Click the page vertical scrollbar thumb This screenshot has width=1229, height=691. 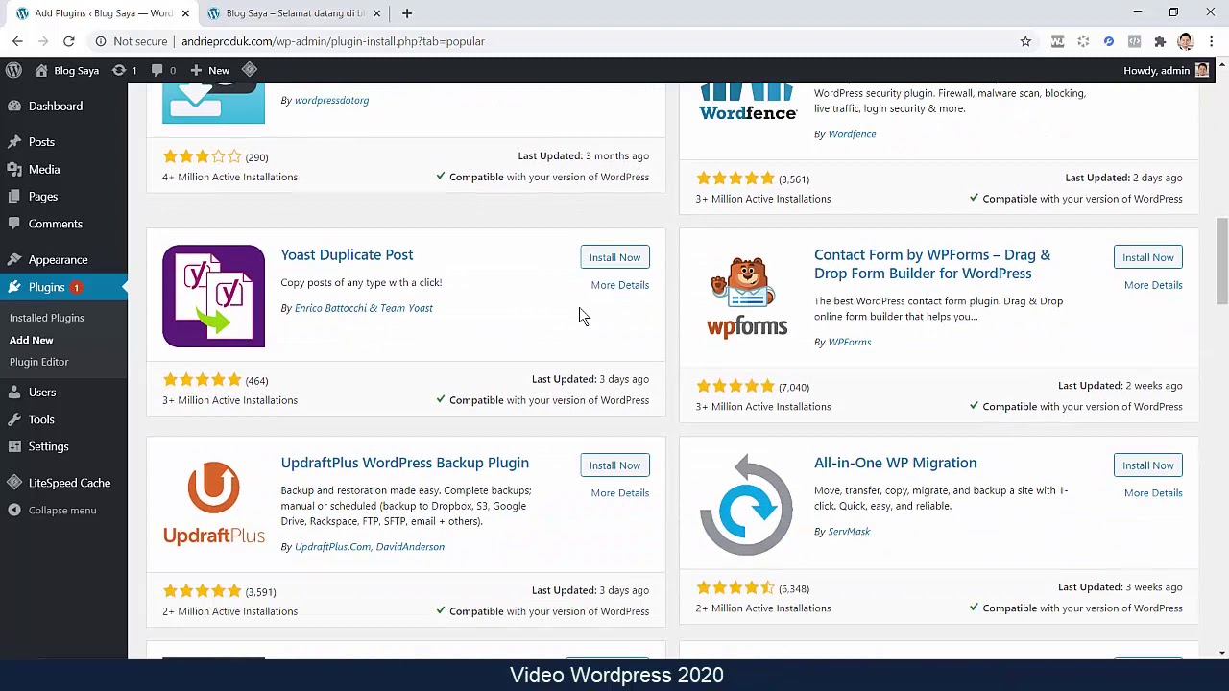tap(1221, 261)
